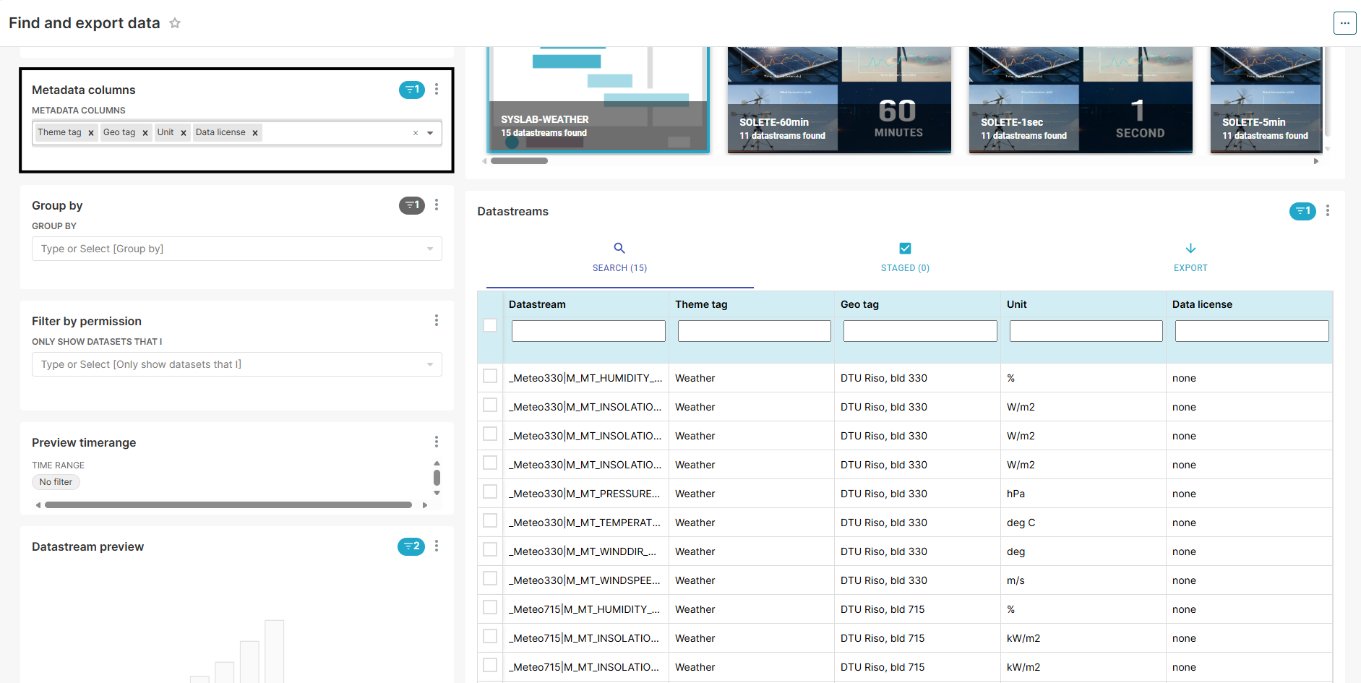Star the Find and export data page
Screen dimensions: 1361x683
click(175, 23)
